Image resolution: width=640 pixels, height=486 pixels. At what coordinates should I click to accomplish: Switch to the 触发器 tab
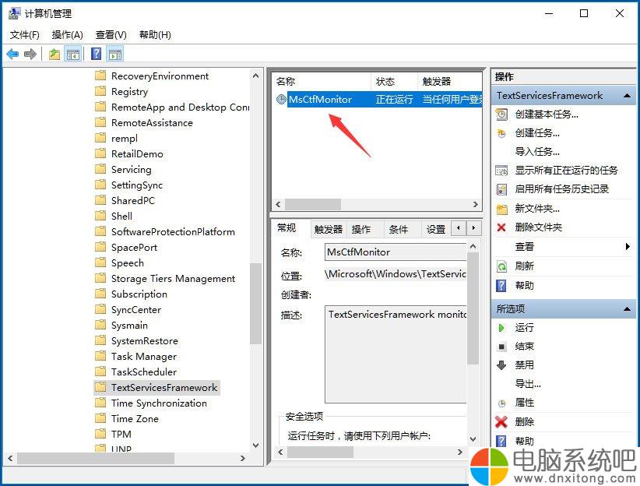coord(328,229)
